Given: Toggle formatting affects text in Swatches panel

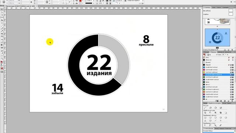Looking at the screenshot, I should (210, 55).
